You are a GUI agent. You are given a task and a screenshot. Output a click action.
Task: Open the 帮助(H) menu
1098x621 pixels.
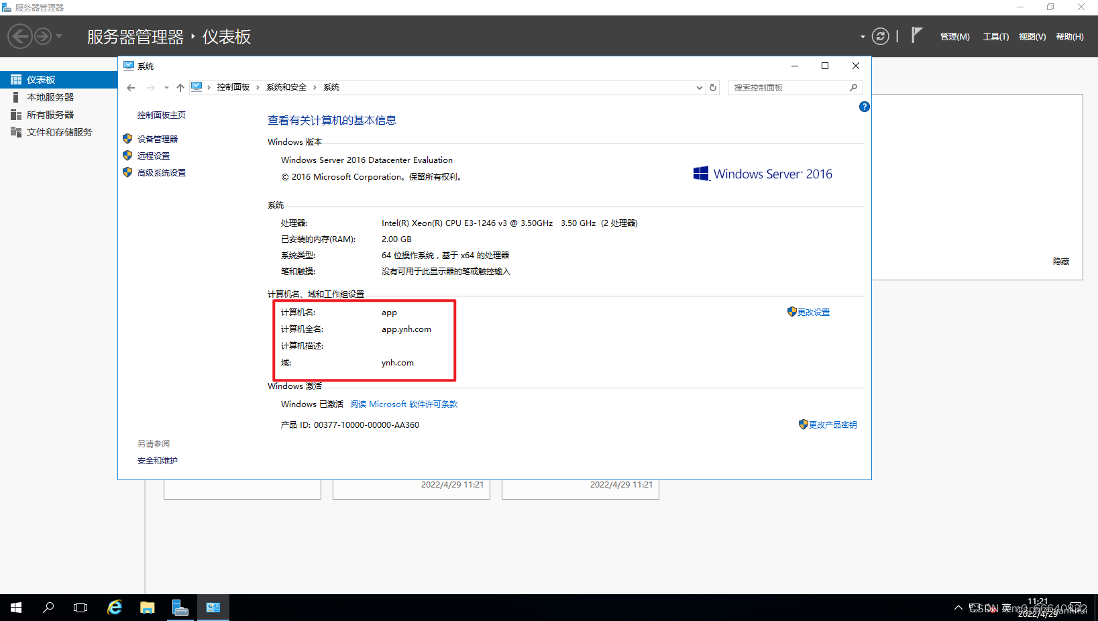(x=1070, y=37)
